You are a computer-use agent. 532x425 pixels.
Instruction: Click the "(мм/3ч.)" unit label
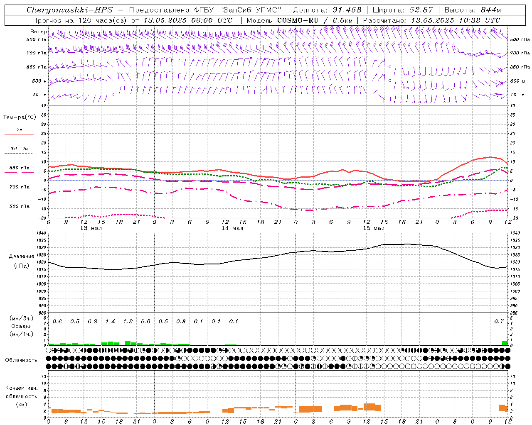pyautogui.click(x=21, y=318)
